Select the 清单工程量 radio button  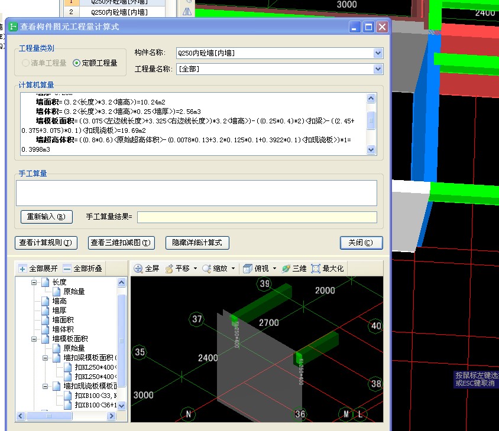point(25,63)
